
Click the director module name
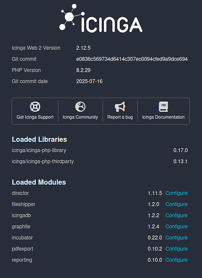[20, 193]
